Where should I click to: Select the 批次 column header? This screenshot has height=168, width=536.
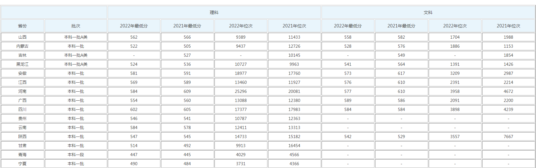[76, 26]
